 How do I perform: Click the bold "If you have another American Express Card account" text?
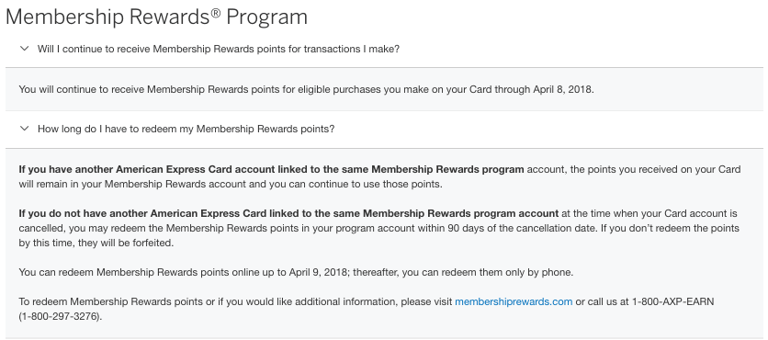(x=271, y=169)
